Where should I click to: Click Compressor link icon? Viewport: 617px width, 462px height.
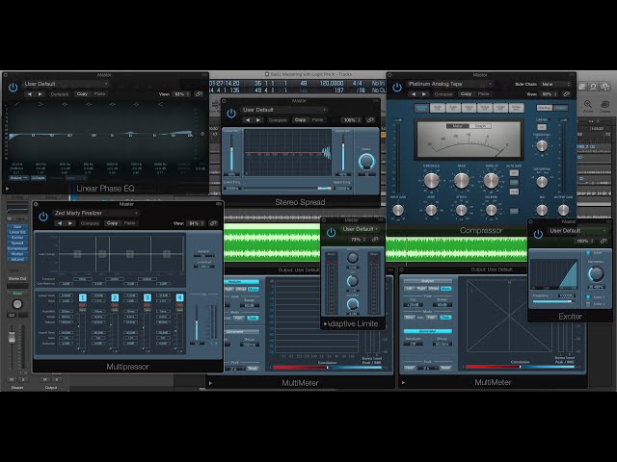(x=566, y=94)
